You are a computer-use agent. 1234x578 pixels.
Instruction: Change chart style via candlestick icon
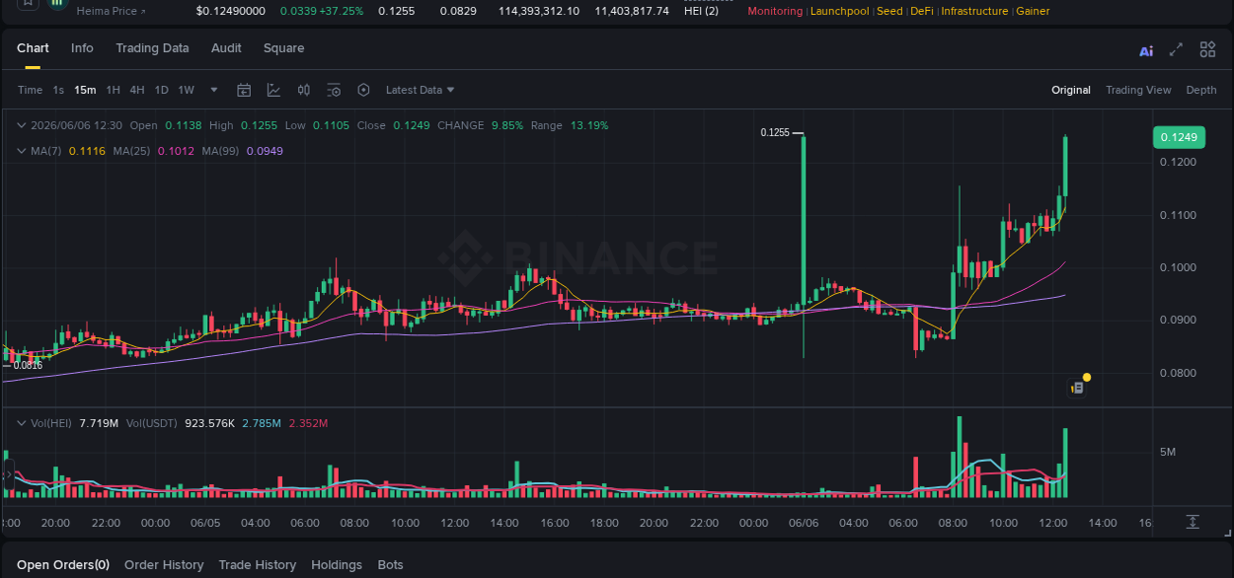click(304, 90)
